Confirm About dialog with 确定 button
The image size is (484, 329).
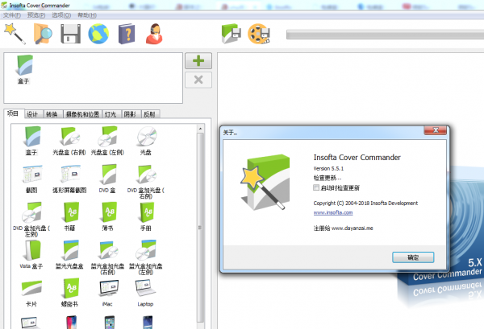tap(413, 257)
